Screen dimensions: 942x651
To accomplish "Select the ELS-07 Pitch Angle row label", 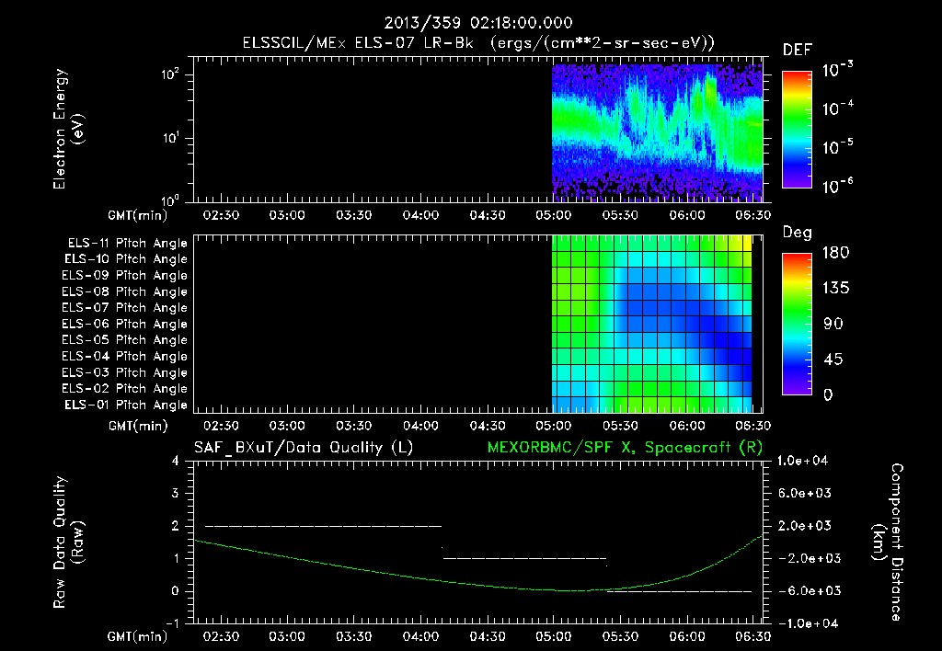I will coord(124,308).
